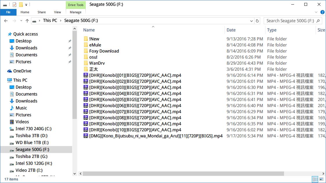
Task: Open the Video 2TB (I:) drive
Action: pyautogui.click(x=29, y=170)
